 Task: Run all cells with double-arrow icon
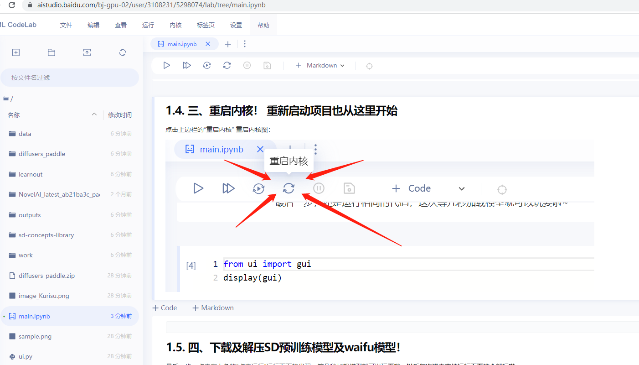(187, 65)
